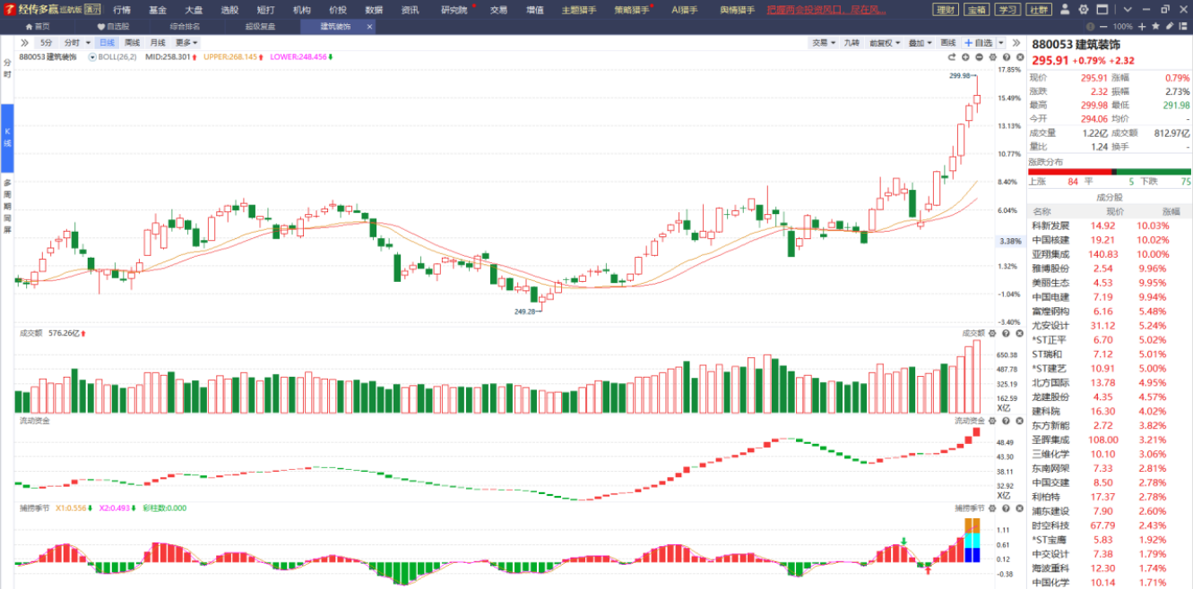The image size is (1193, 589).
Task: Expand the 更多 periods dropdown
Action: pos(186,43)
